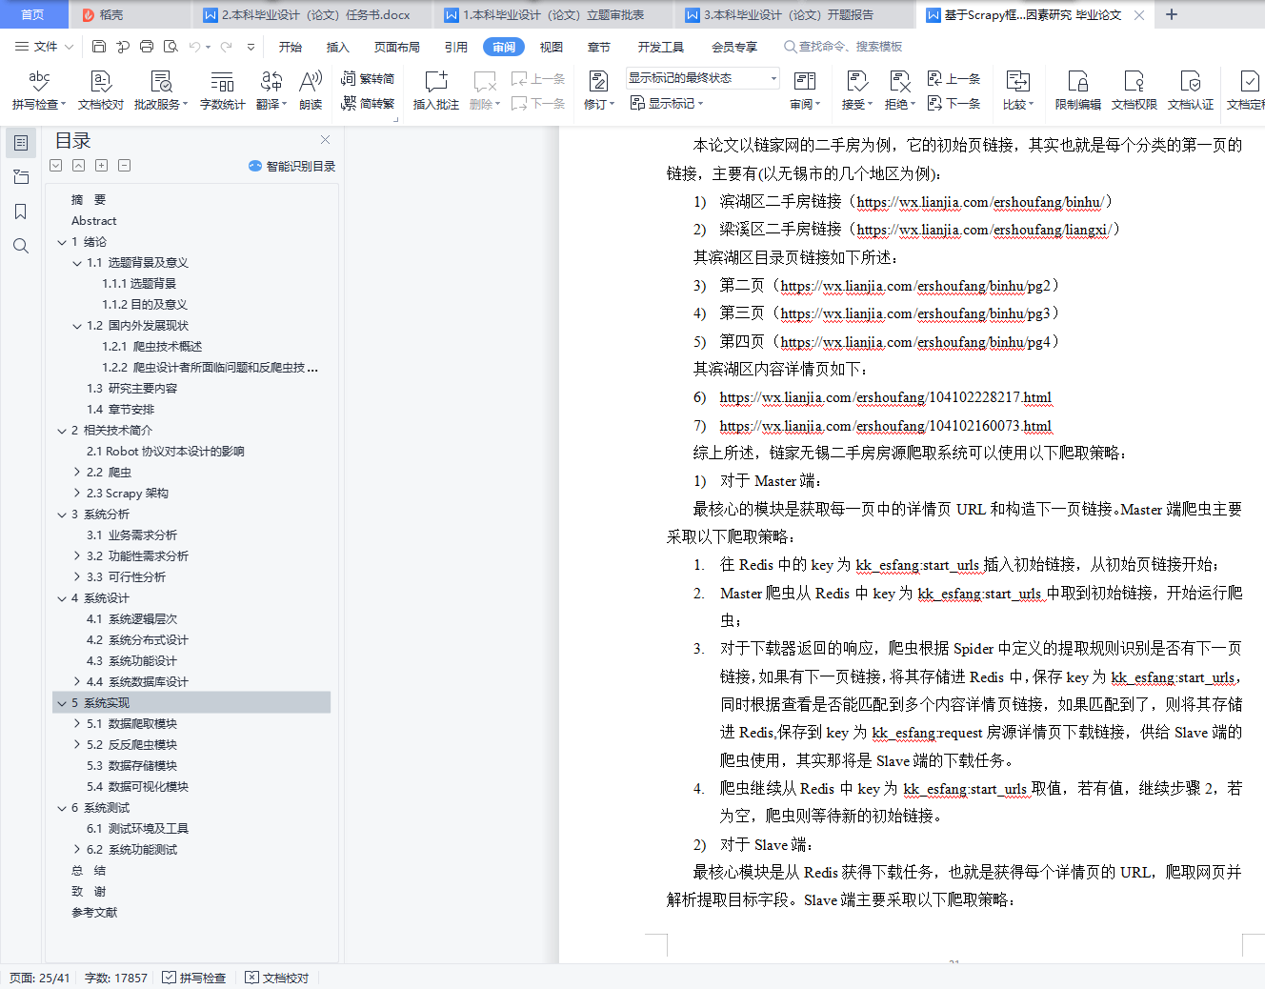Image resolution: width=1265 pixels, height=989 pixels.
Task: Open 文档权限 document permissions
Action: pos(1134,91)
